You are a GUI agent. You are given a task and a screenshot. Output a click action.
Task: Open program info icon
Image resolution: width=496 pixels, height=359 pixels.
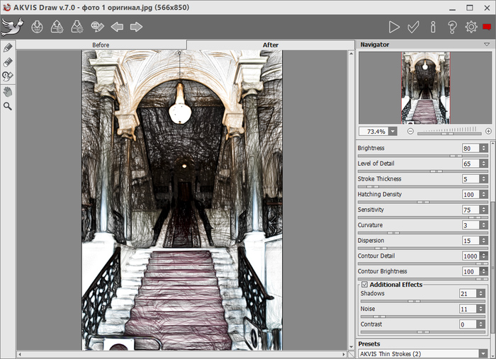tap(433, 27)
